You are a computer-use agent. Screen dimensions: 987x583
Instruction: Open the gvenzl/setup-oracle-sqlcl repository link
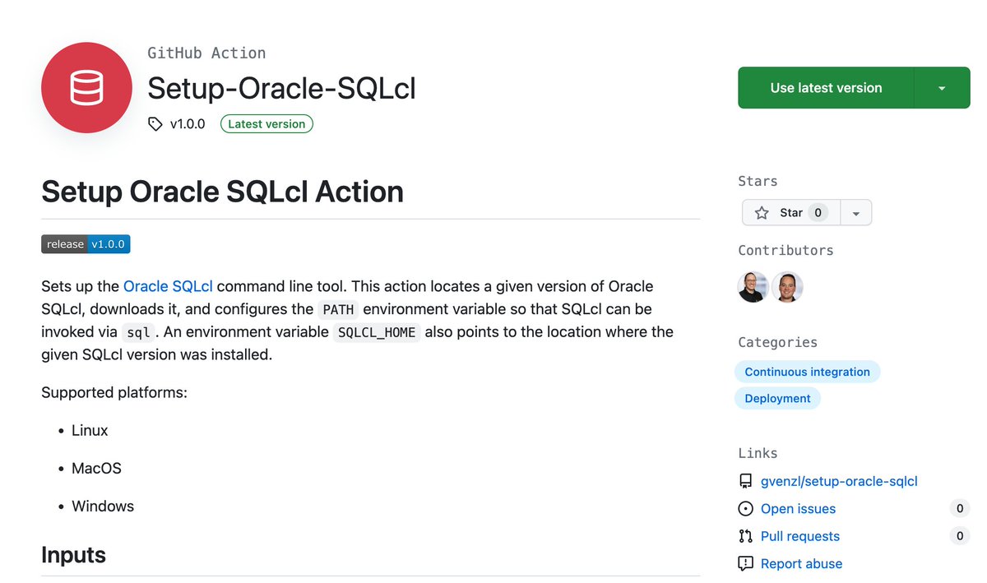(x=839, y=481)
